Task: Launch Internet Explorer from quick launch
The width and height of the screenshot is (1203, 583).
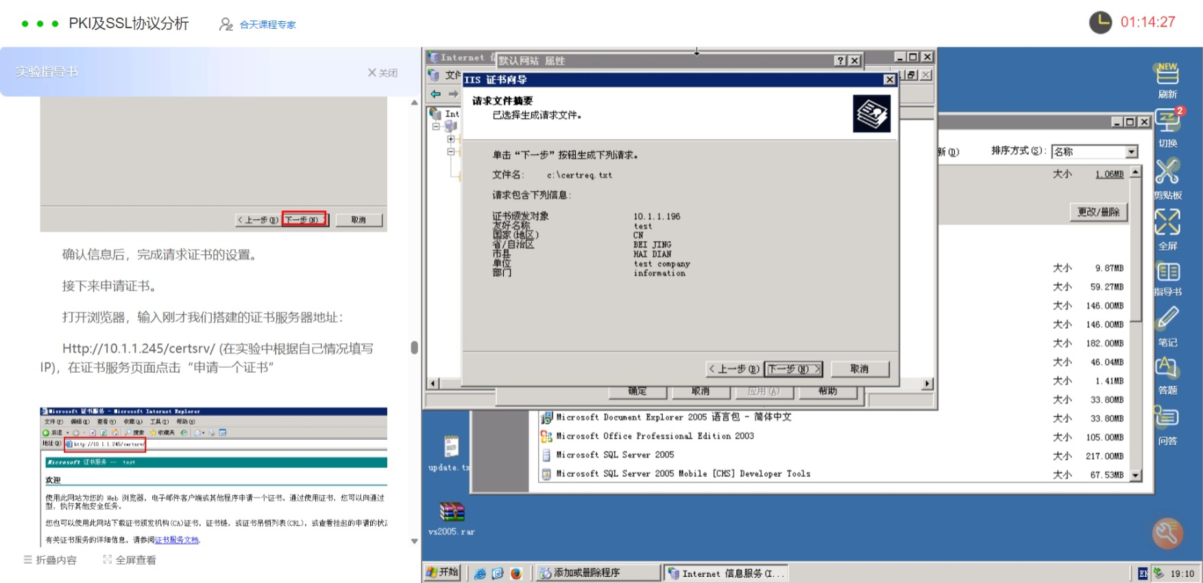Action: coord(480,573)
